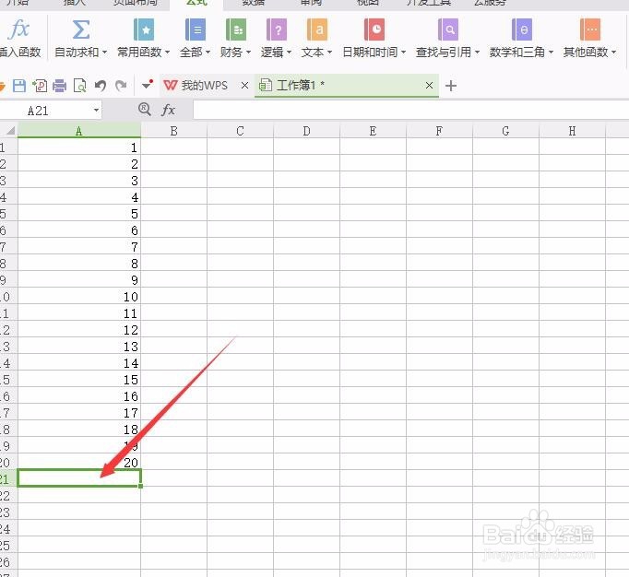
Task: Click the Print icon
Action: point(59,86)
